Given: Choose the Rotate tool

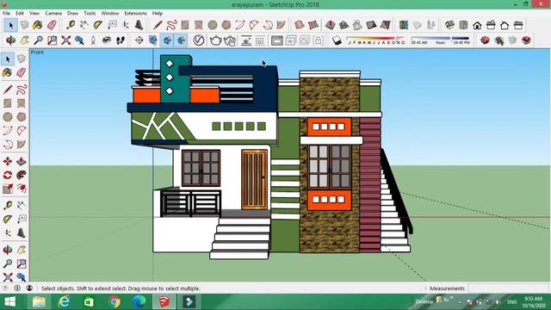Looking at the screenshot, I should click(8, 175).
